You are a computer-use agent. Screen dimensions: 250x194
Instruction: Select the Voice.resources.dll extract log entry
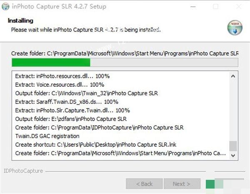(x=60, y=85)
